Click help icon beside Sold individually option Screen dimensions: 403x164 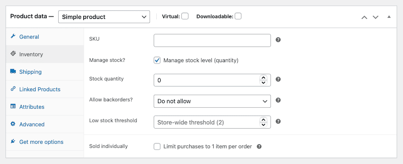tap(259, 147)
